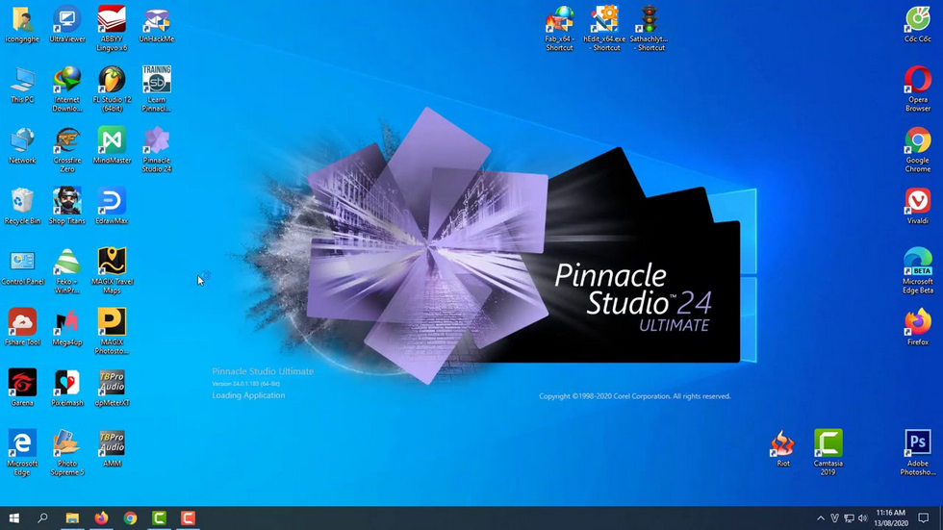
Task: Open Microsoft Edge Beta shortcut
Action: [x=918, y=271]
